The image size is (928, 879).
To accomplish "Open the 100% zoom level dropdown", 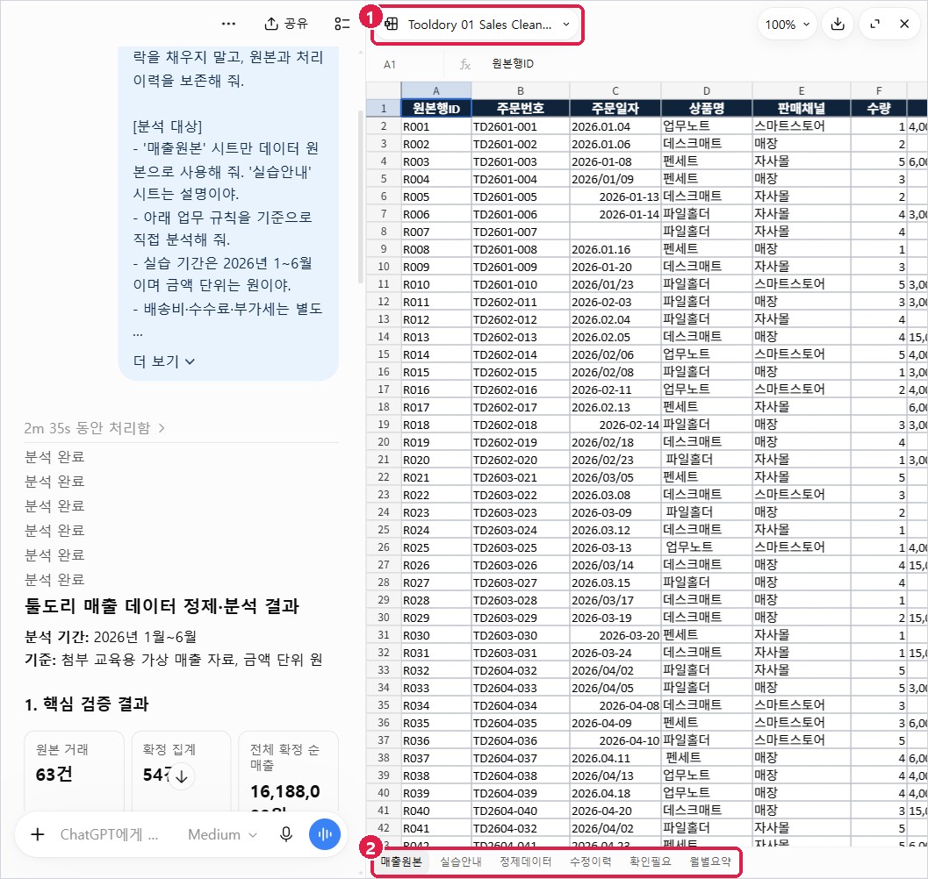I will coord(788,25).
